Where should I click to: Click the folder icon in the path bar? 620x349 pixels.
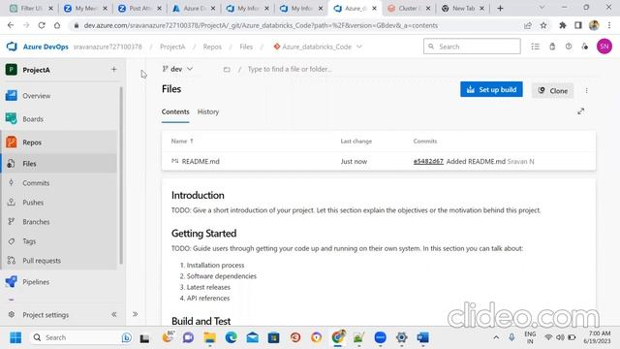click(227, 69)
